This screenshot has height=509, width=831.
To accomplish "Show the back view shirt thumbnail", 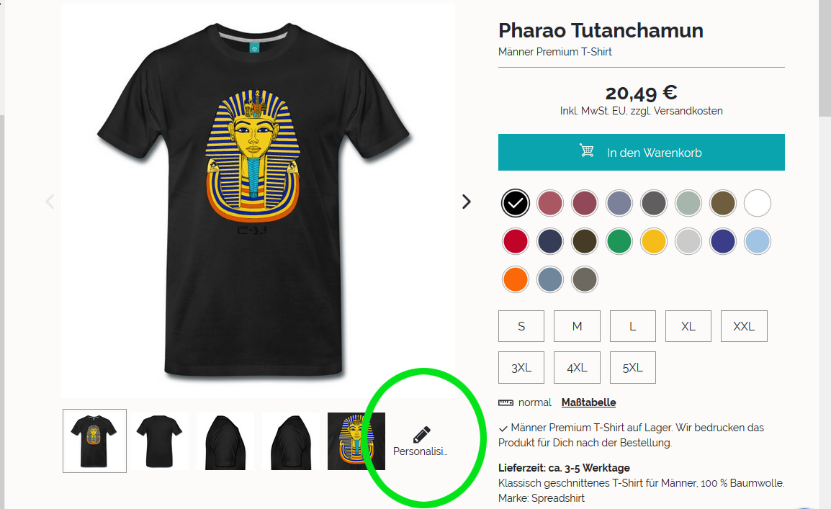I will point(160,441).
